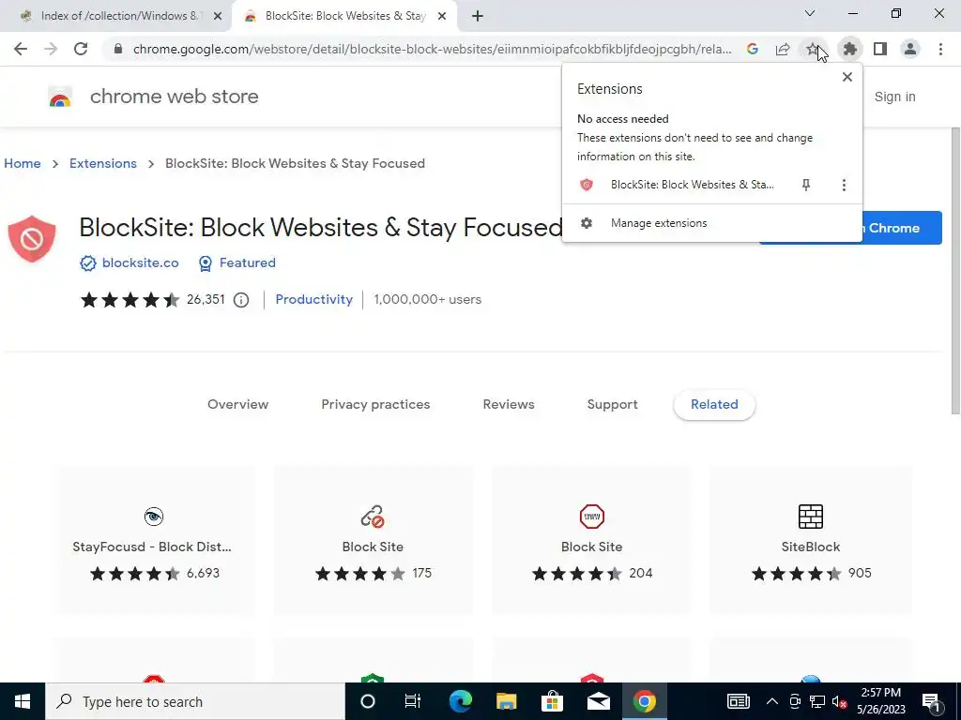The image size is (961, 720).
Task: Open Cortana circle on taskbar
Action: pos(367,701)
